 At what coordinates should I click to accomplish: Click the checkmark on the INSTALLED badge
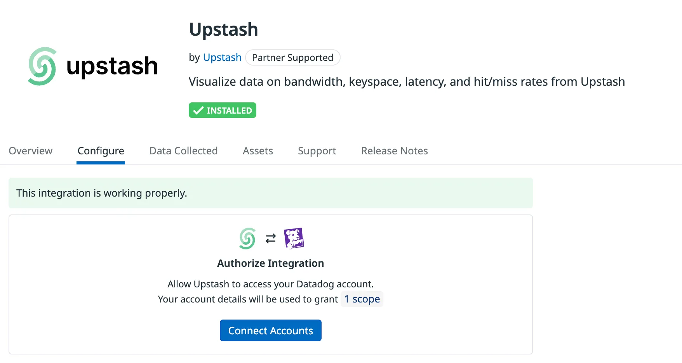198,111
